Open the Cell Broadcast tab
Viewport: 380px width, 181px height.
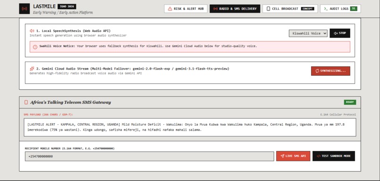point(290,9)
